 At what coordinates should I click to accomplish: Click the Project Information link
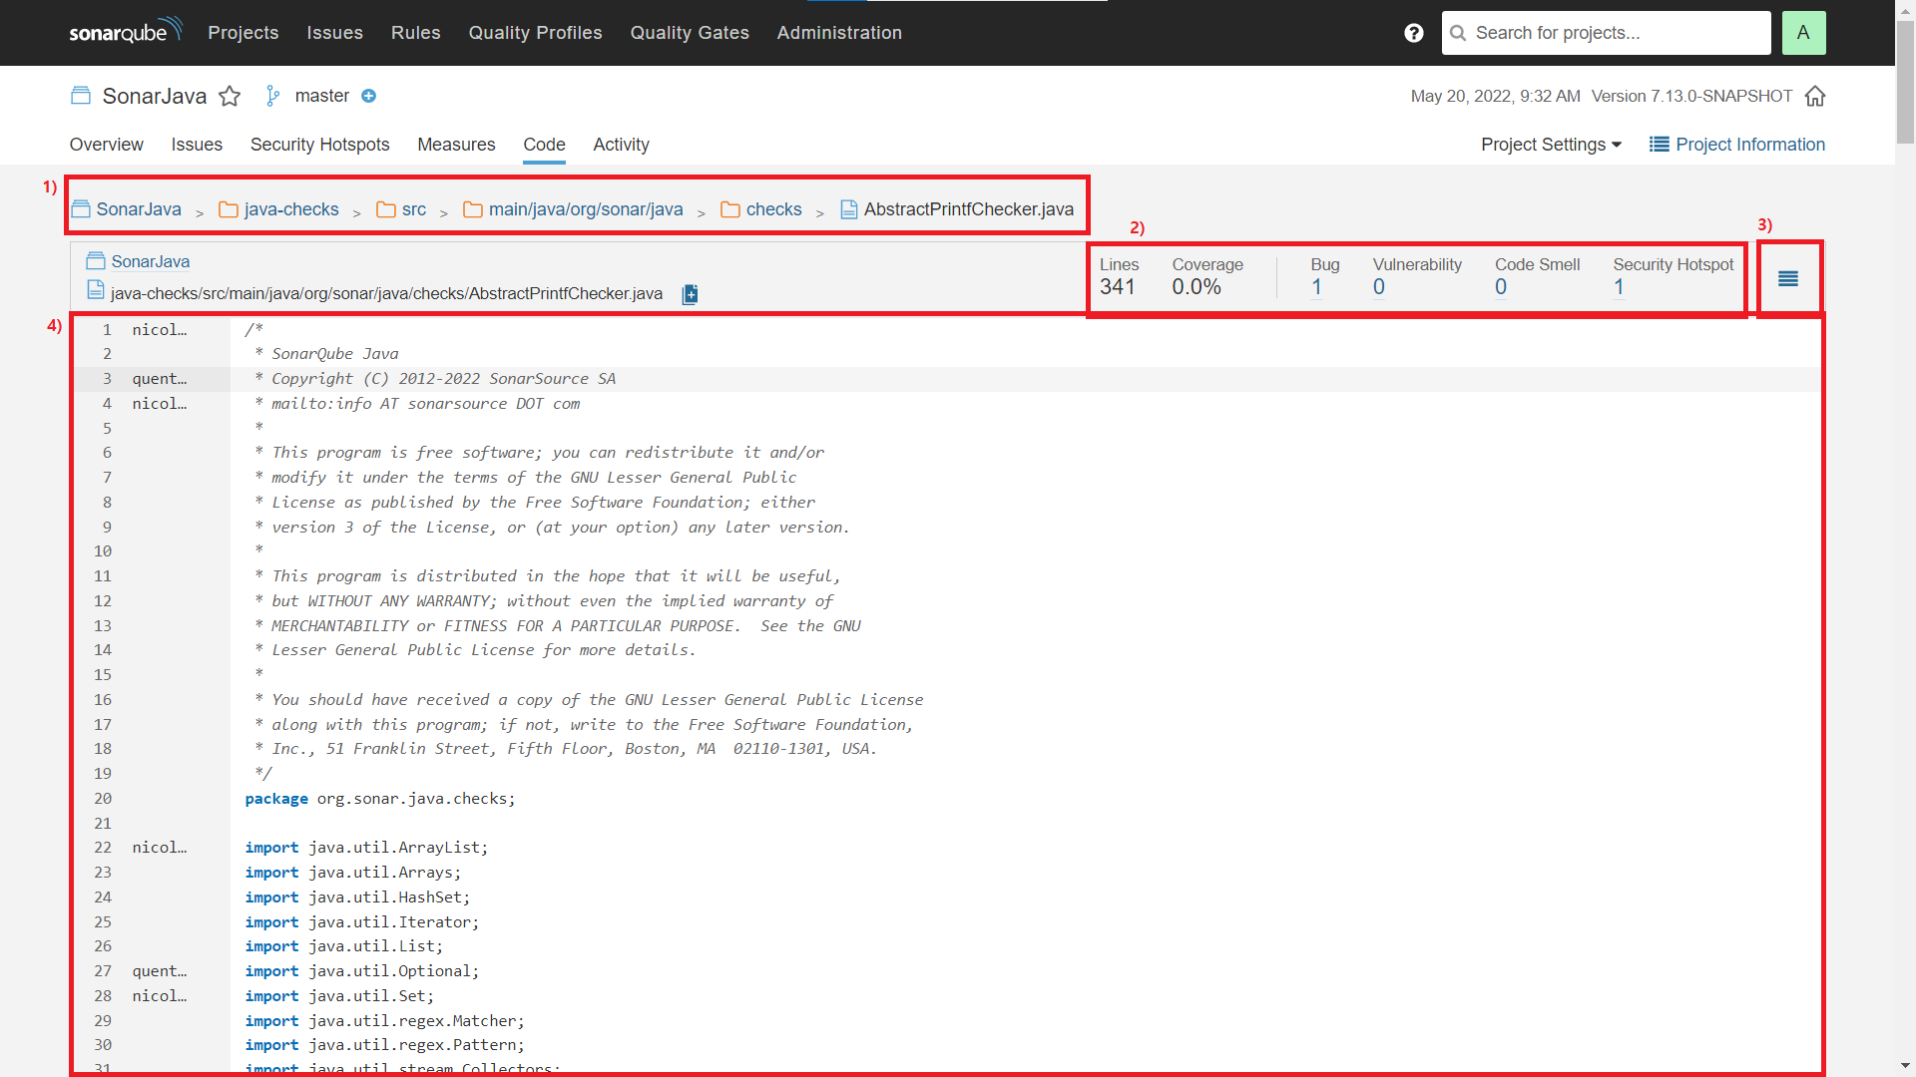[x=1750, y=145]
